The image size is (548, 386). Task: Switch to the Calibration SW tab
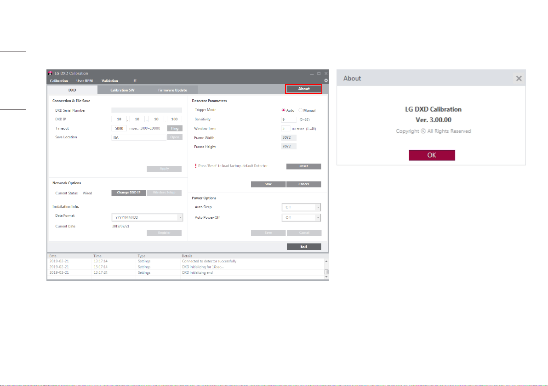[122, 90]
